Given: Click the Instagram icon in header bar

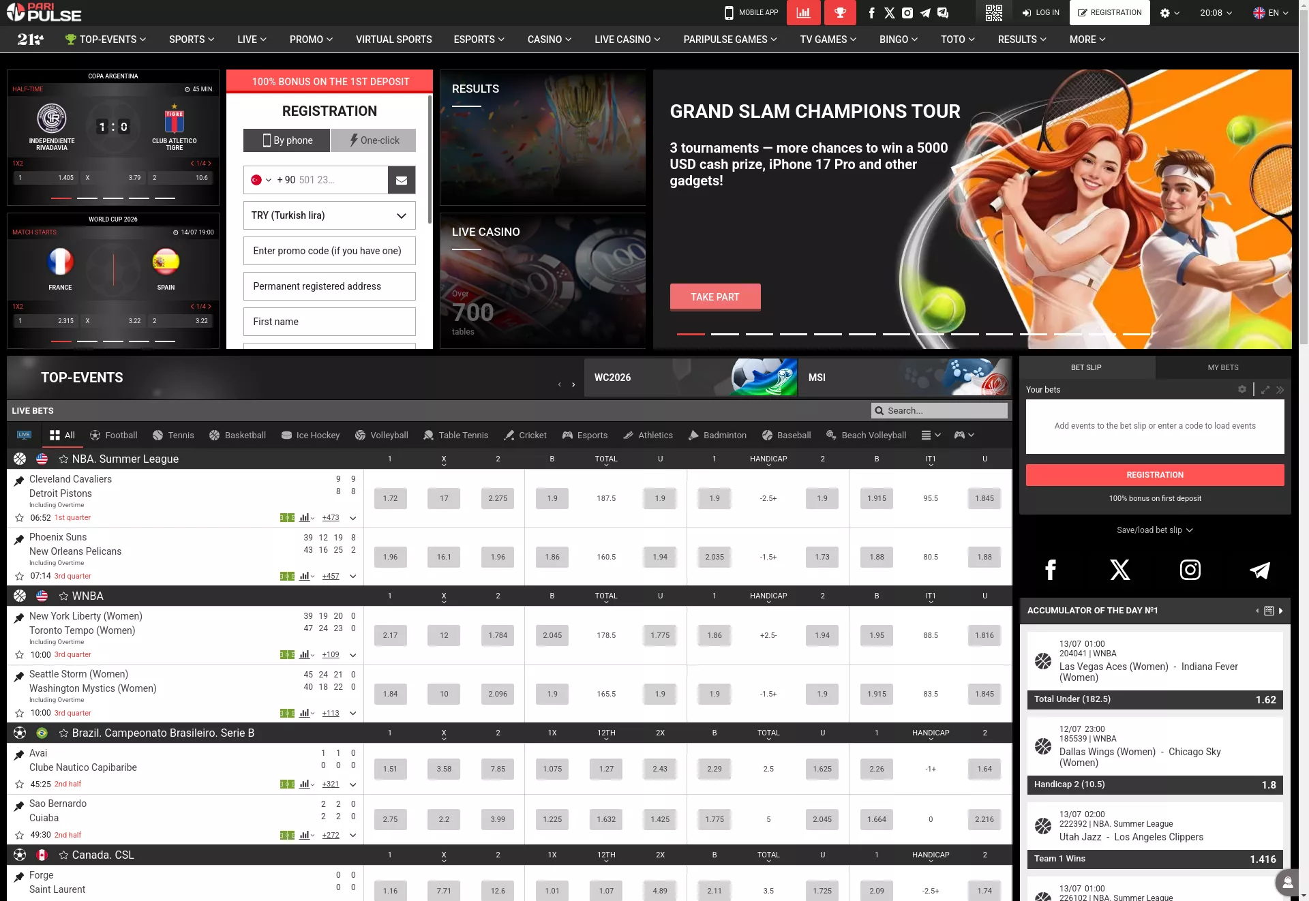Looking at the screenshot, I should (x=907, y=12).
